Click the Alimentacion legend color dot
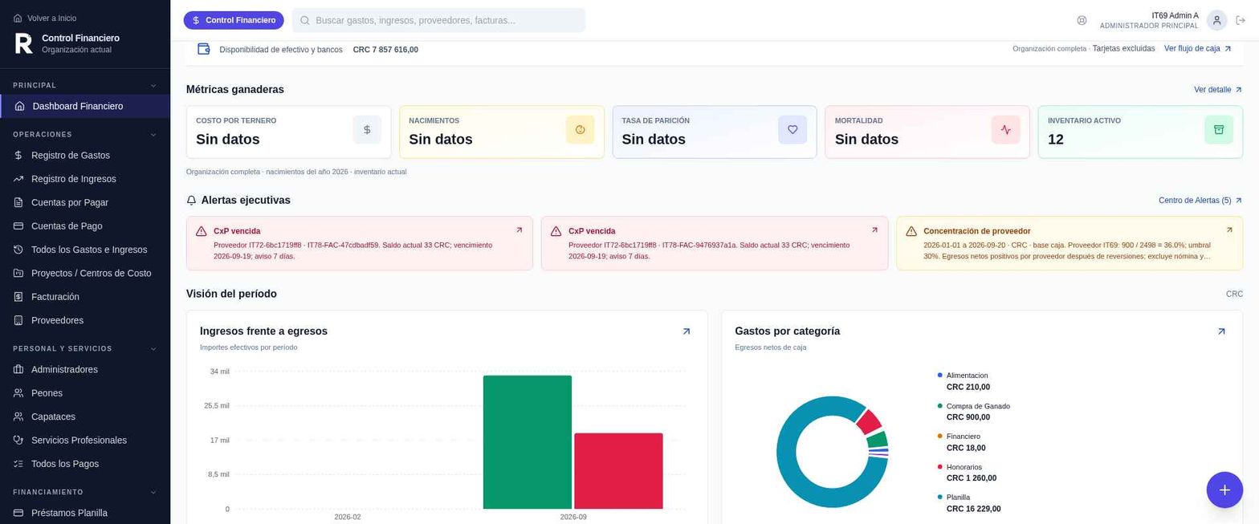This screenshot has height=524, width=1259. point(939,376)
